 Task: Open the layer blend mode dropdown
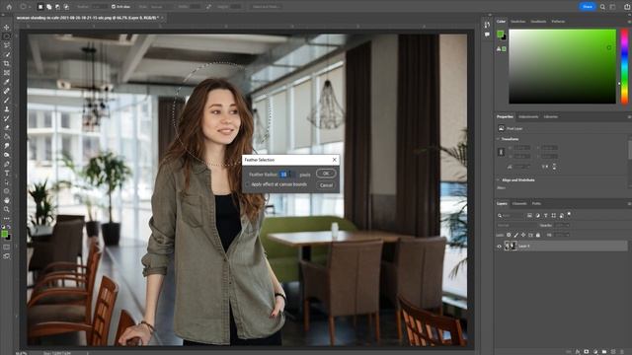click(x=516, y=226)
